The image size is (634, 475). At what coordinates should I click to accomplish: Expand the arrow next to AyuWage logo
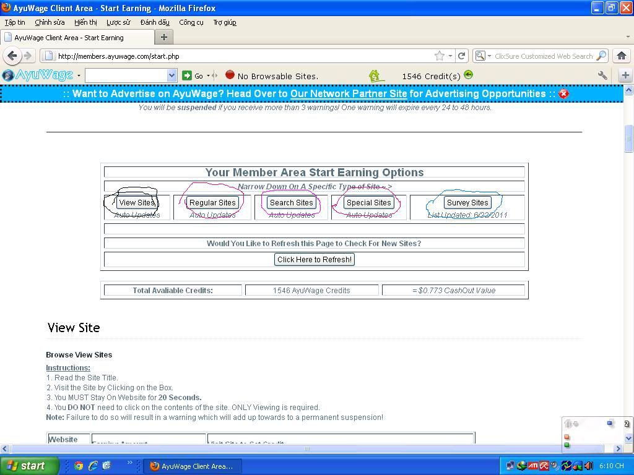[x=79, y=75]
